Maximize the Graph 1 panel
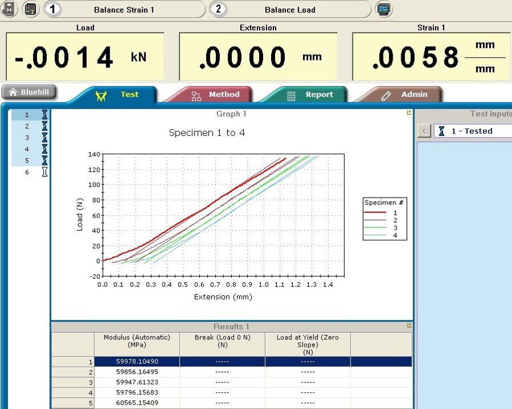The image size is (512, 409). click(409, 113)
